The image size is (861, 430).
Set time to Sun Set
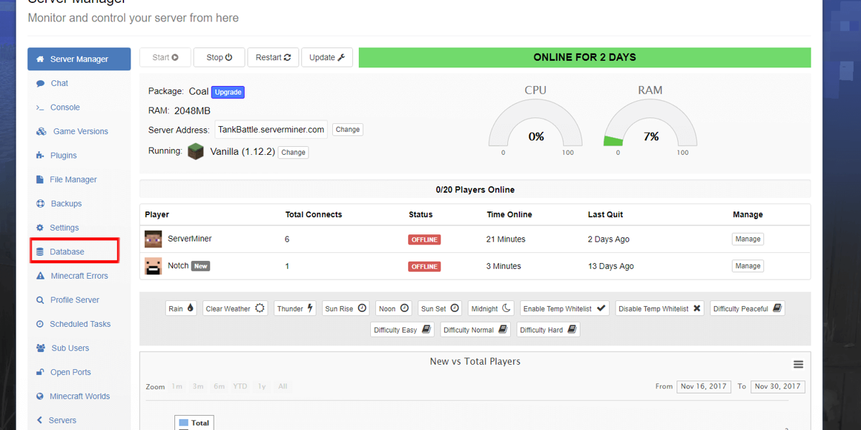441,308
